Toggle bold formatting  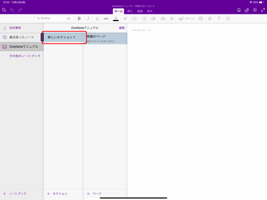79,18
